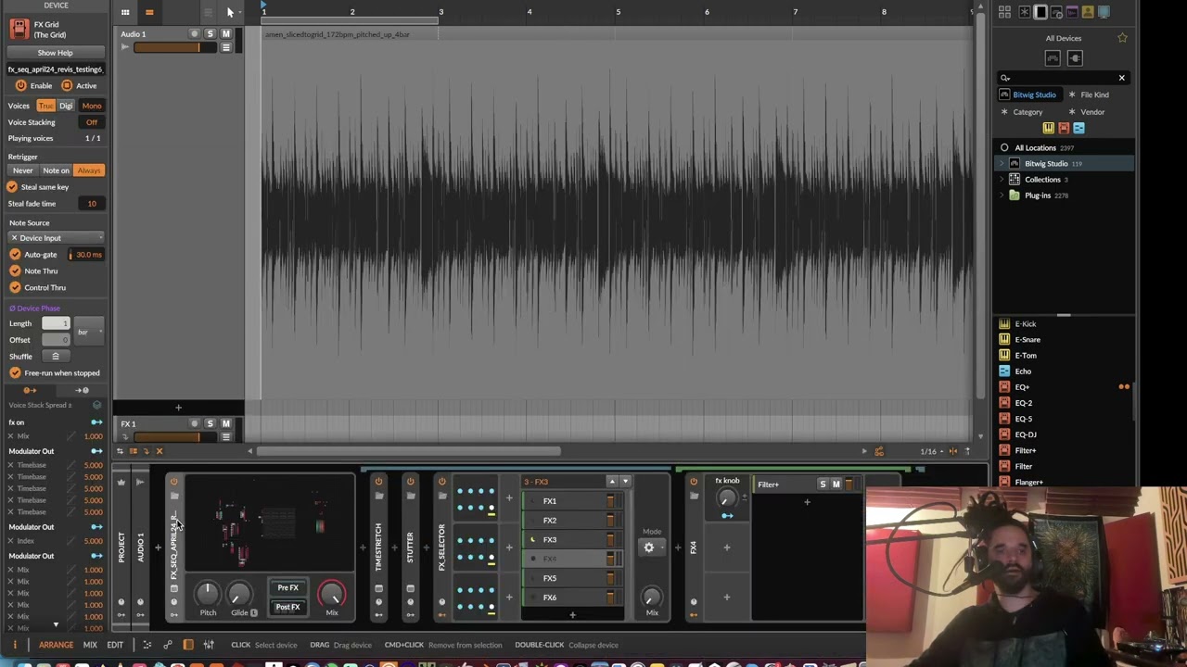Open the Mono voice count setting

click(x=92, y=106)
